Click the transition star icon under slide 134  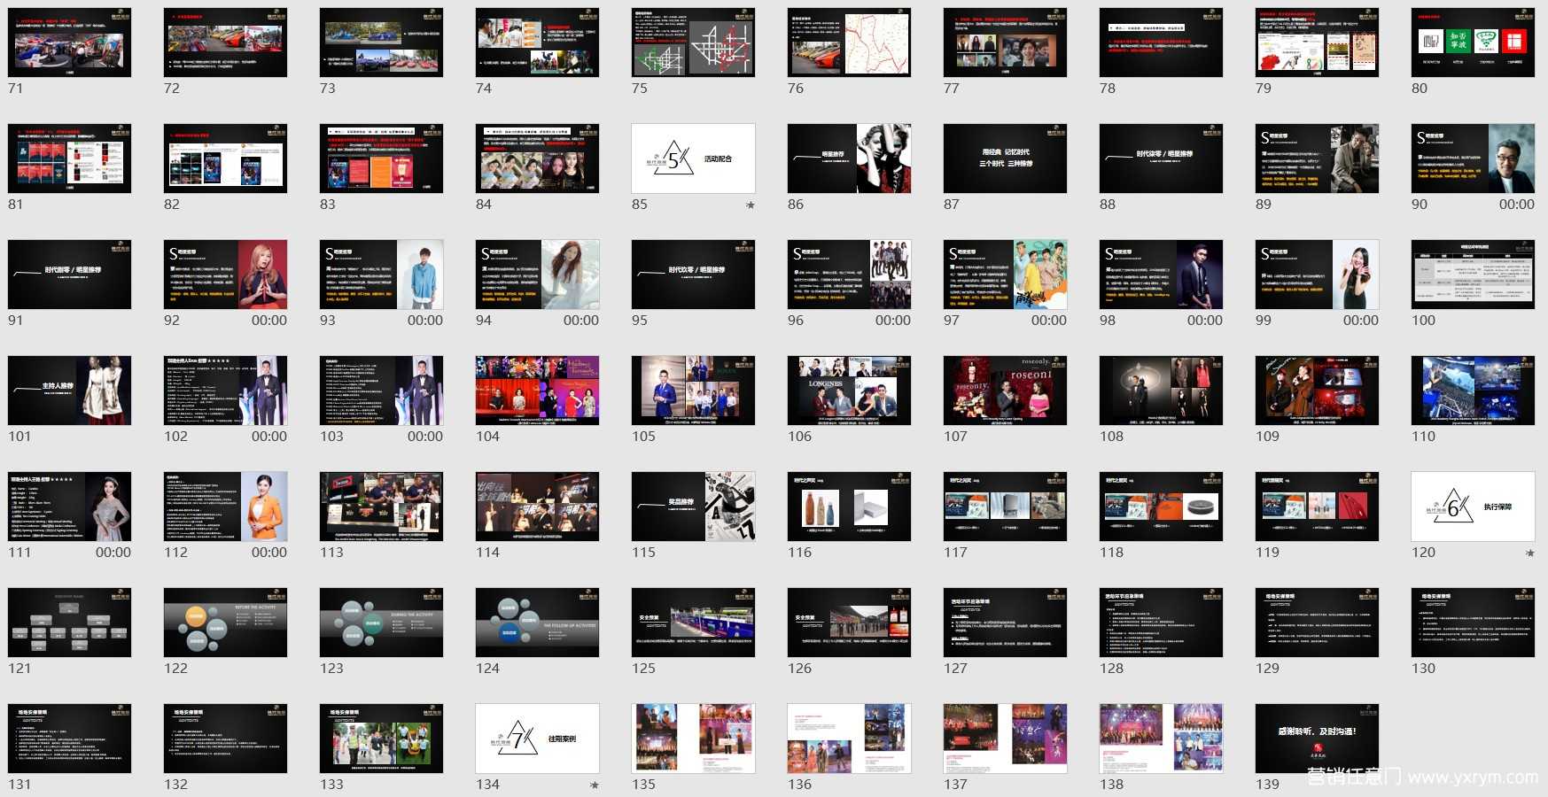(x=594, y=785)
